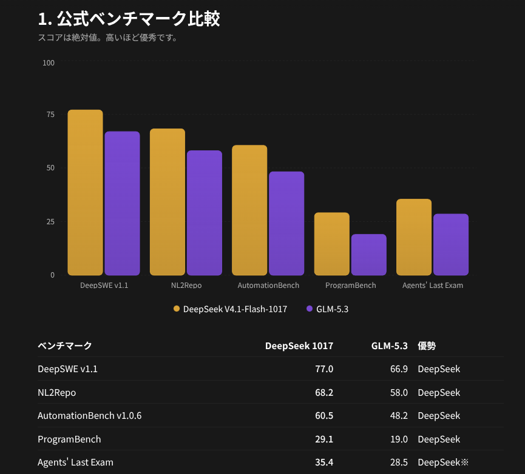
Task: Toggle GLM-5.3 legend entry
Action: (x=328, y=309)
